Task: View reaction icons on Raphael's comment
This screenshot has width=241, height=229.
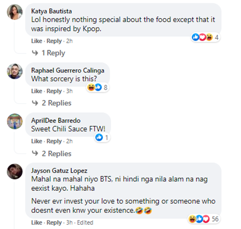Action: (x=98, y=87)
